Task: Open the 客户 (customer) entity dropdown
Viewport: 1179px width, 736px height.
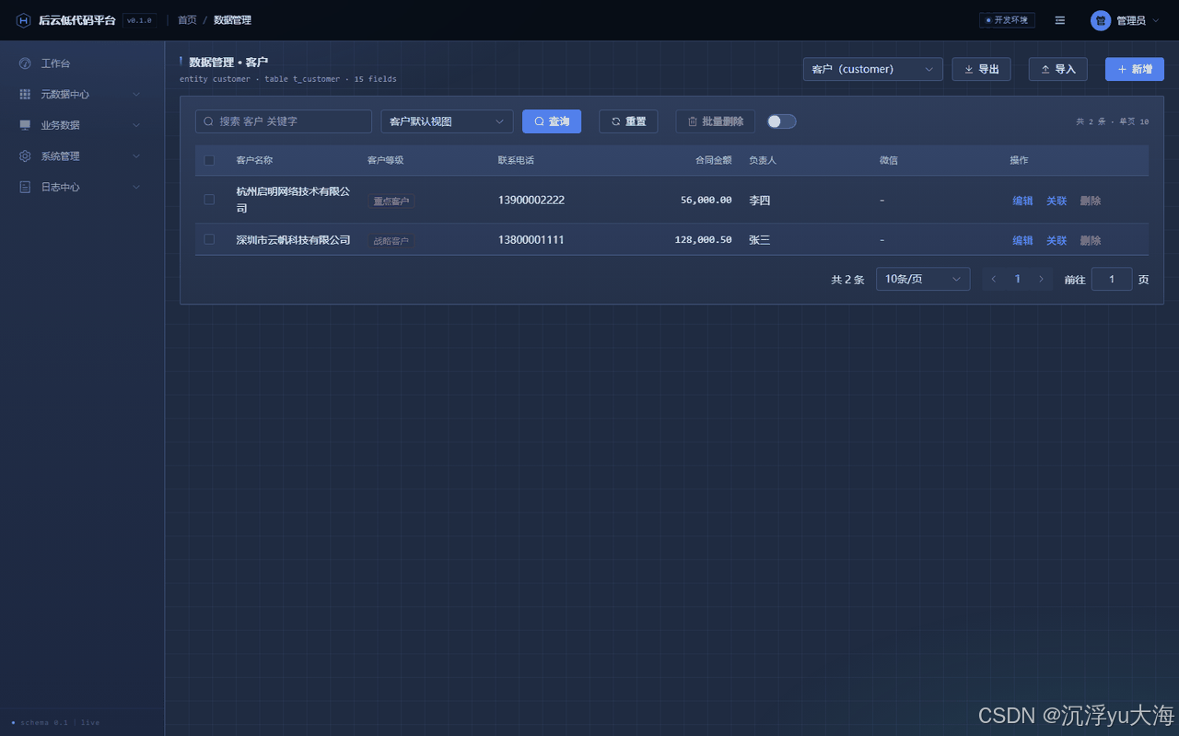Action: point(873,69)
